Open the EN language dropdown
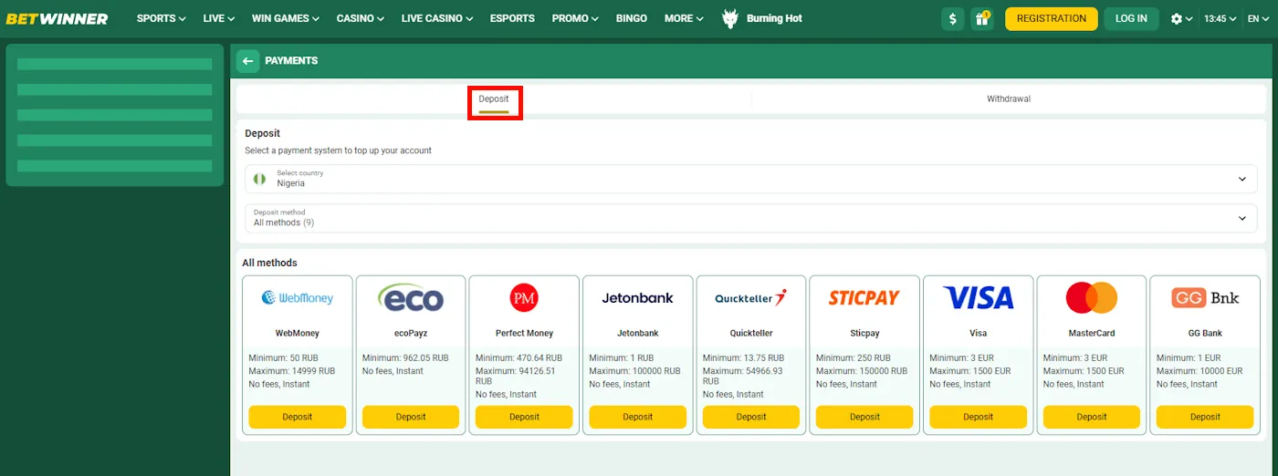 (x=1258, y=19)
